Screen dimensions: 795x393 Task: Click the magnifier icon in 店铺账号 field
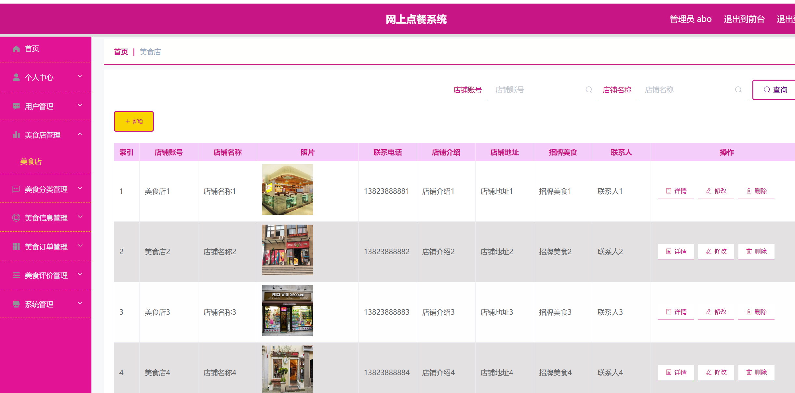click(589, 90)
